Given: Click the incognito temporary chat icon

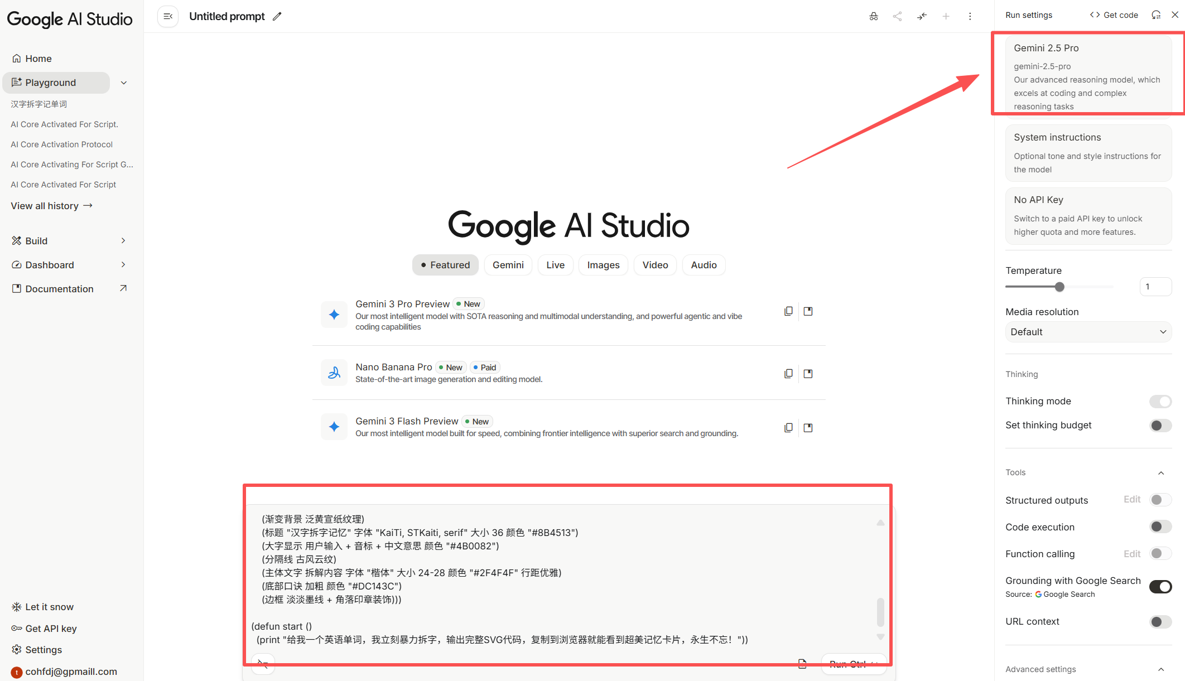Looking at the screenshot, I should [x=873, y=16].
